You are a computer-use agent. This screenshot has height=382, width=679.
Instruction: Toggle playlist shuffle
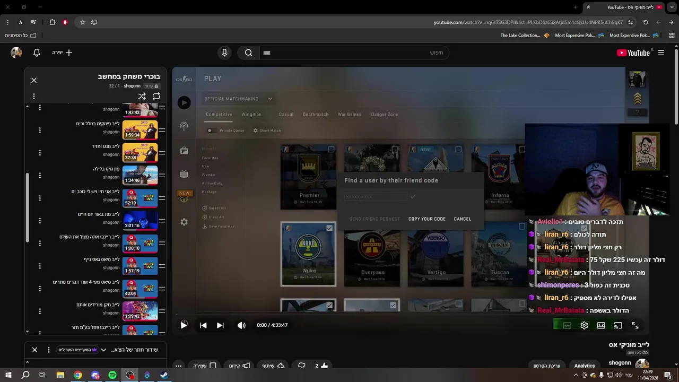click(x=142, y=96)
